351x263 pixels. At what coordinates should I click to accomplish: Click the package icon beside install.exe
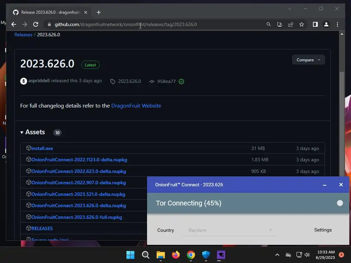28,148
